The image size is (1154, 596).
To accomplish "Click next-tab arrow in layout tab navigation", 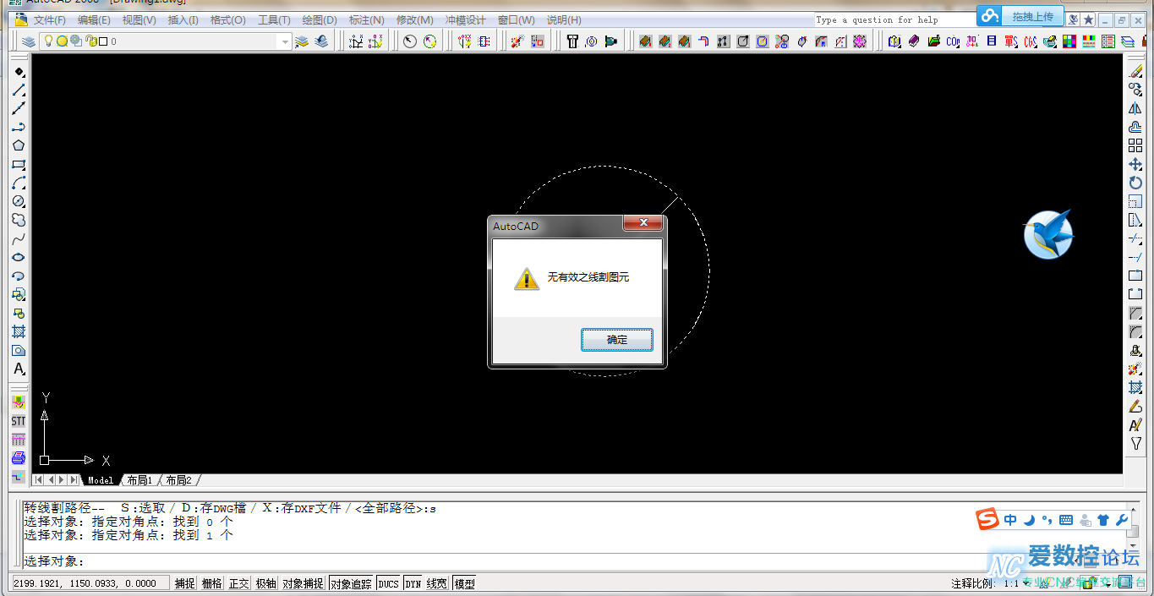I will point(61,480).
